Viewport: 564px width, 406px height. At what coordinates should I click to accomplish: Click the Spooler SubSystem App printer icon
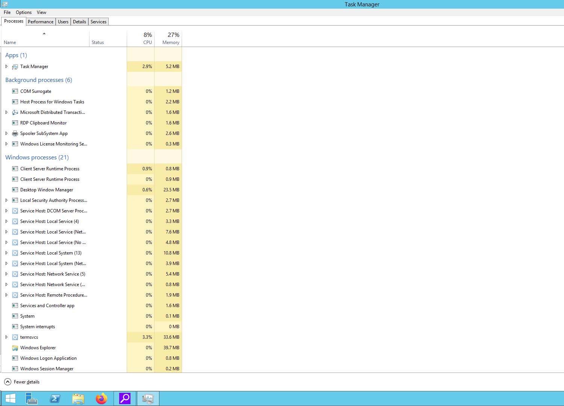[15, 133]
